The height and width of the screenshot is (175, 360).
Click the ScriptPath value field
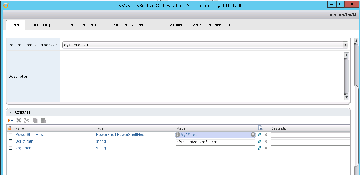215,141
